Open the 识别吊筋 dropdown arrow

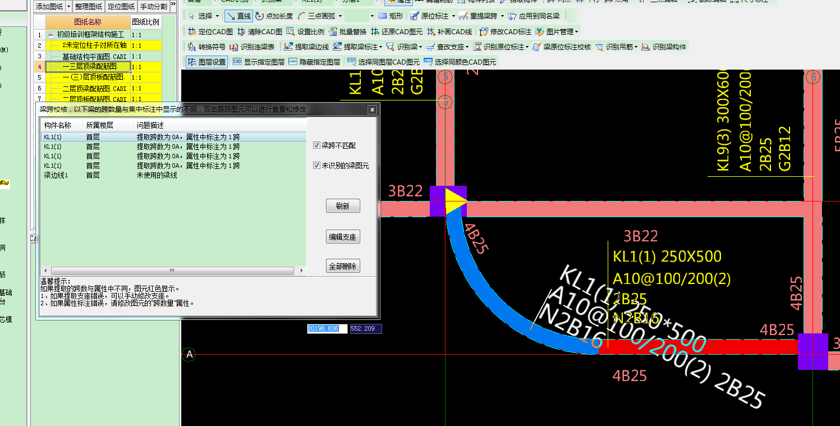tap(636, 47)
